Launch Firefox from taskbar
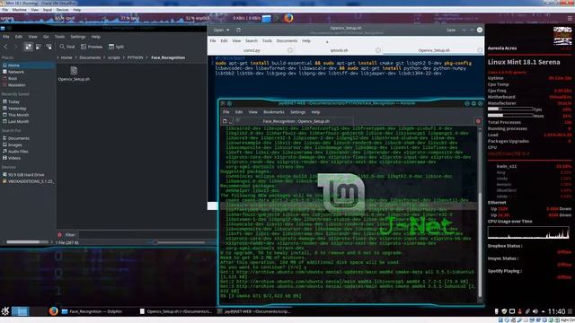Screen dimensions: 575x323 point(54,311)
